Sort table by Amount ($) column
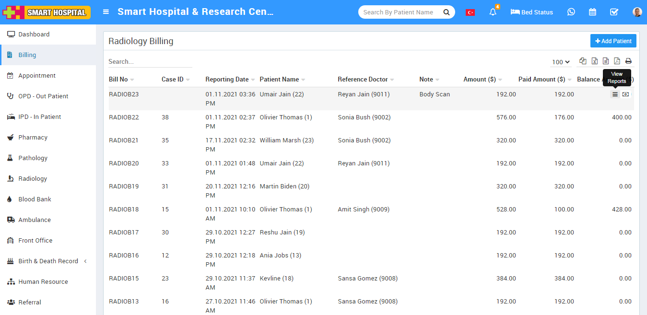Image resolution: width=647 pixels, height=315 pixels. tap(483, 80)
